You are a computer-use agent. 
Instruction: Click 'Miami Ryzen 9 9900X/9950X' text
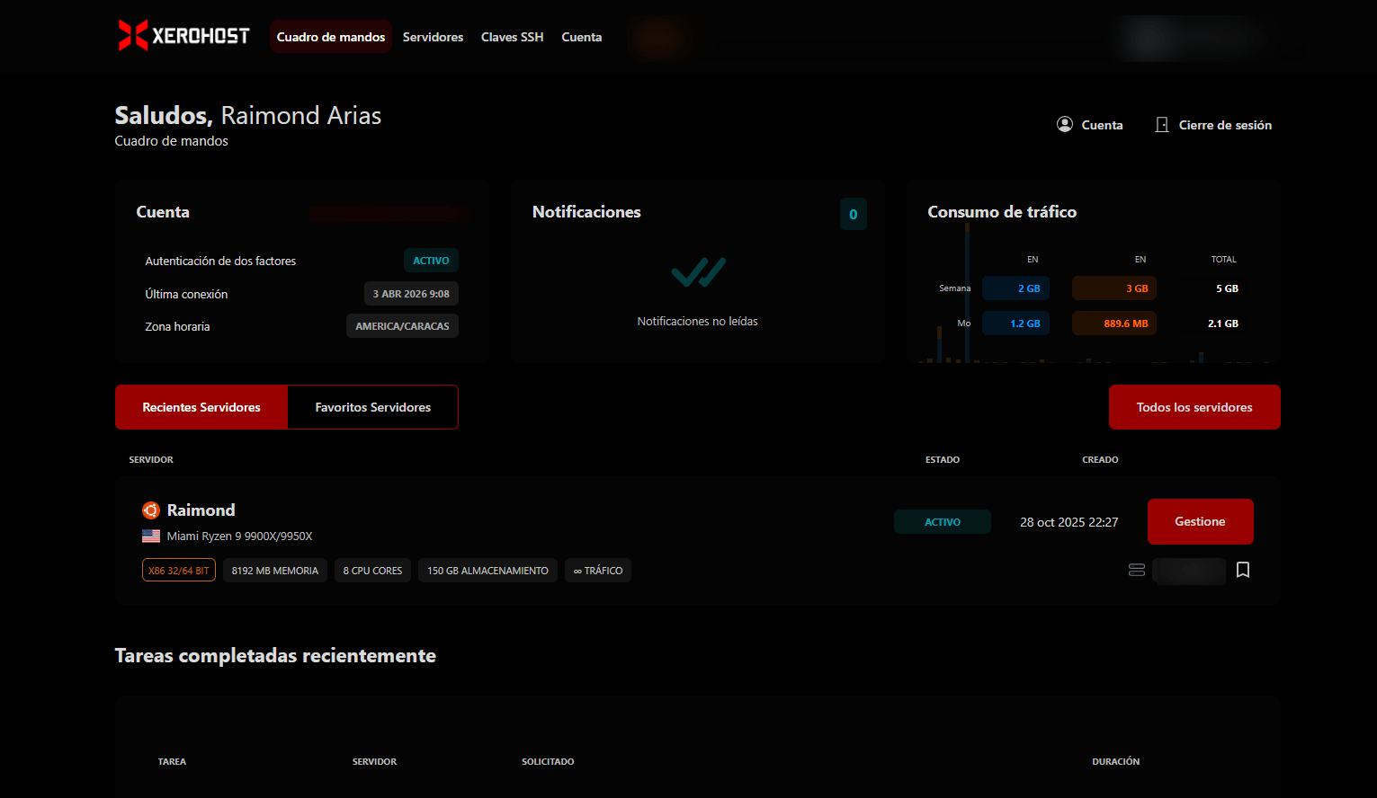[x=239, y=536]
